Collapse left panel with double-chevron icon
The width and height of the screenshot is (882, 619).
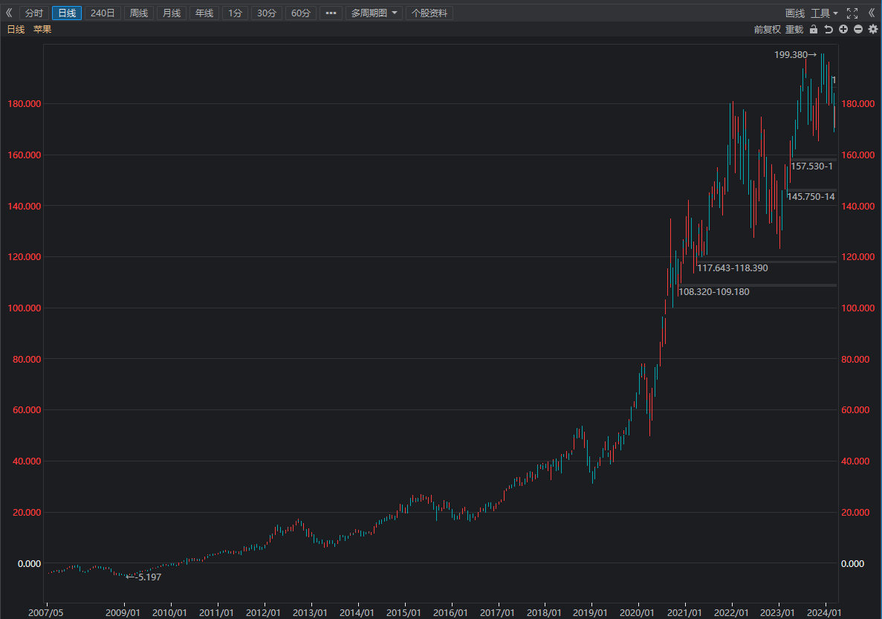coord(9,13)
